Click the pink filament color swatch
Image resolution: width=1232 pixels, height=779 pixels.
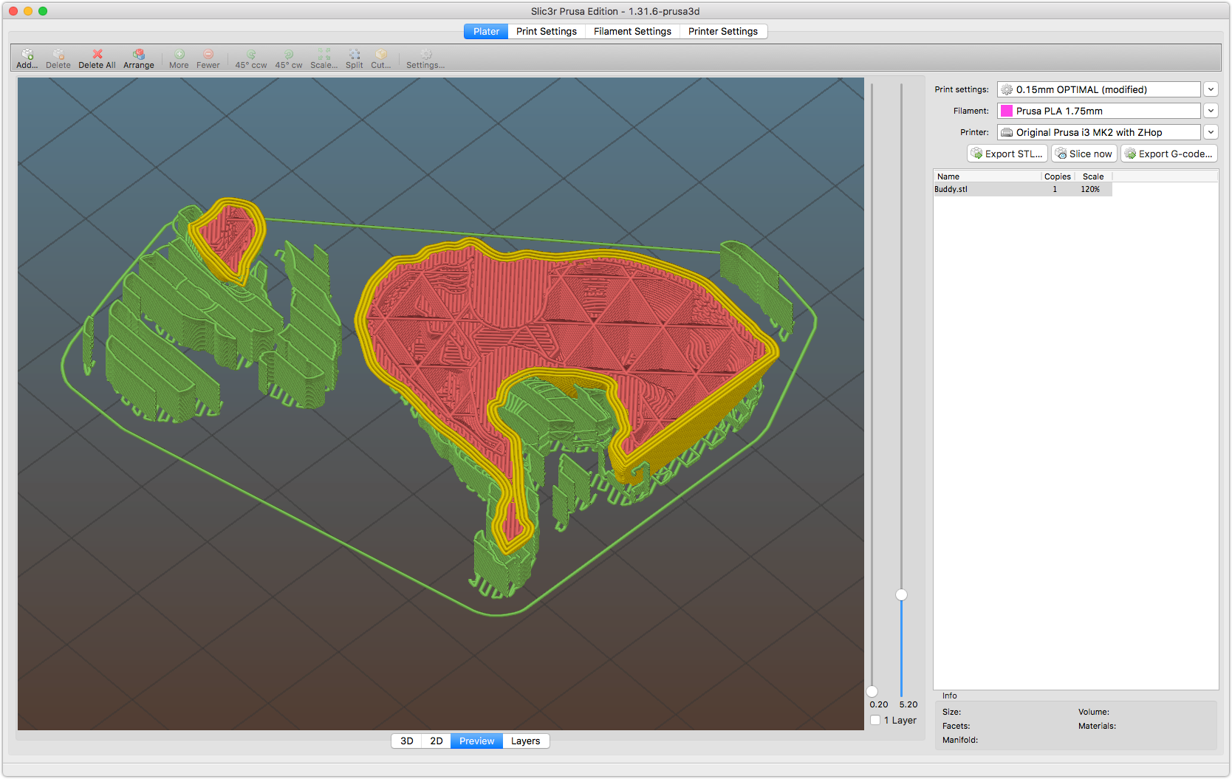click(x=1007, y=111)
